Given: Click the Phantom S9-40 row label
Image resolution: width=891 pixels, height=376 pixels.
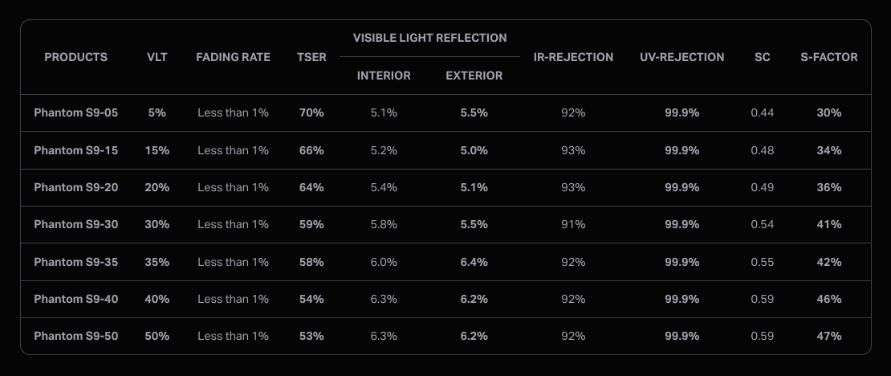Looking at the screenshot, I should [76, 299].
